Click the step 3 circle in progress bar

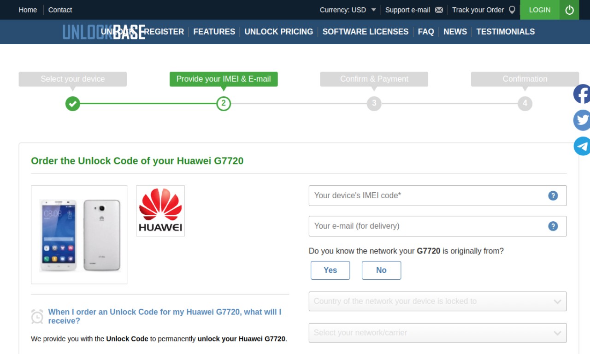click(x=374, y=103)
